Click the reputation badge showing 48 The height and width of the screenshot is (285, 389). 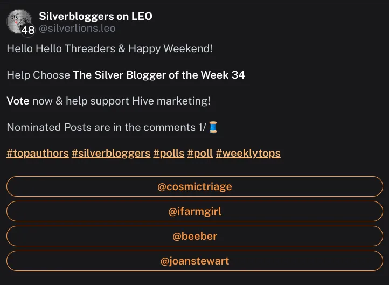pyautogui.click(x=28, y=30)
